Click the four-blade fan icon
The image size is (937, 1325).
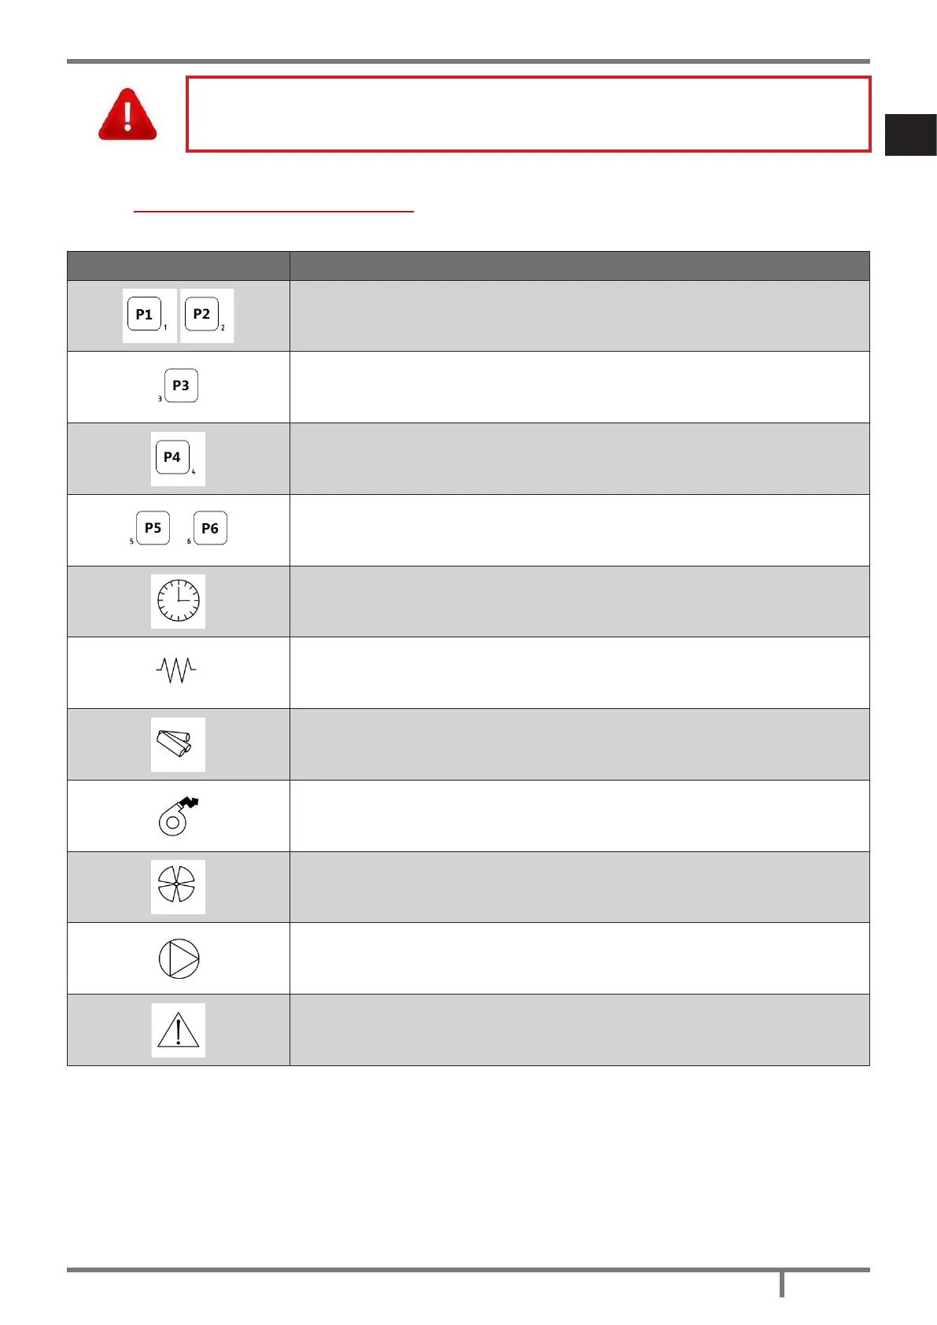click(177, 887)
